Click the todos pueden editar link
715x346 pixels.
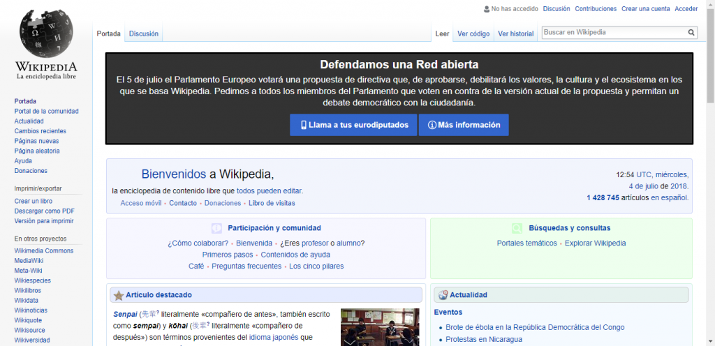[x=269, y=191]
